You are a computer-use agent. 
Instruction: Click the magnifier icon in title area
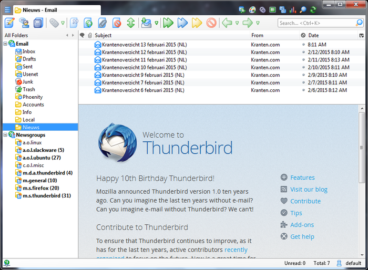tap(303, 9)
